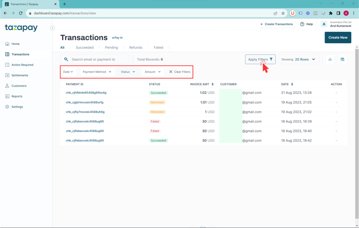Expand the Payment Method filter dropdown

(97, 71)
